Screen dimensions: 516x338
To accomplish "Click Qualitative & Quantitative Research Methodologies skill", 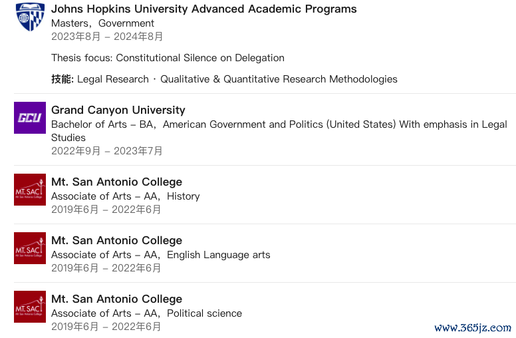I will pos(279,79).
